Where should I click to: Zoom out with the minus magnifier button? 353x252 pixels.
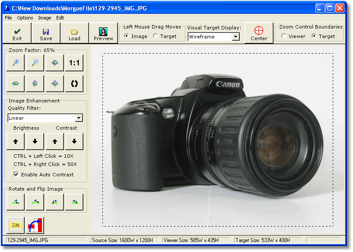pos(35,63)
